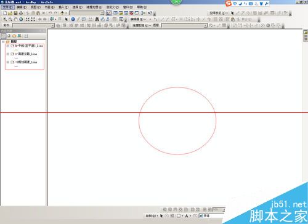308x224 pixels.
Task: Print the map
Action: [x=21, y=13]
